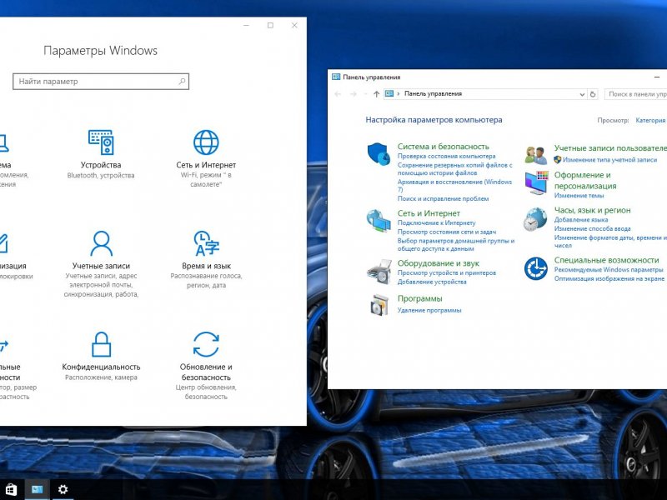Click Appearance and Personalization monitor icon
The image size is (667, 500).
(536, 182)
